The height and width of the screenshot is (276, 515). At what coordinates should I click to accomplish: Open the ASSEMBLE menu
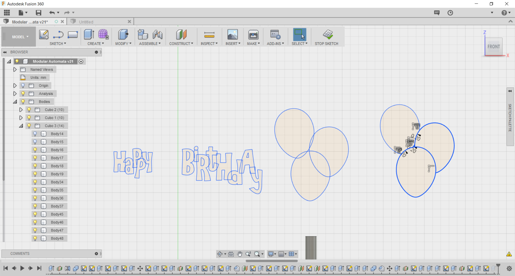150,43
